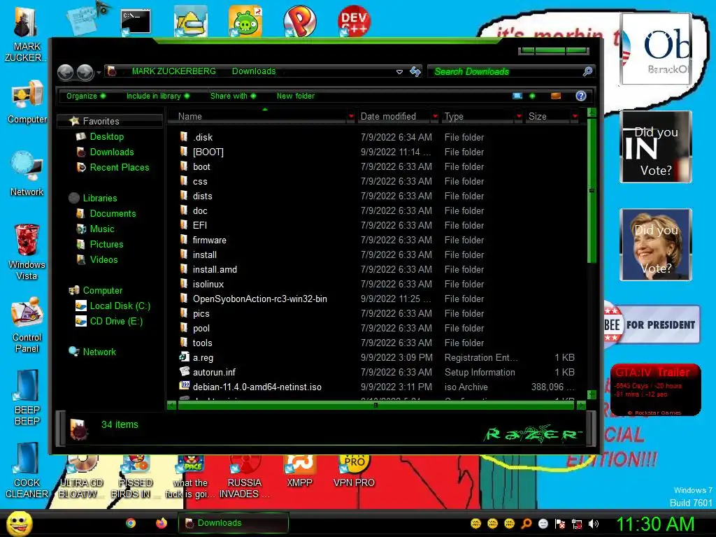Sort by Type column header
This screenshot has height=537, width=716.
tap(478, 117)
